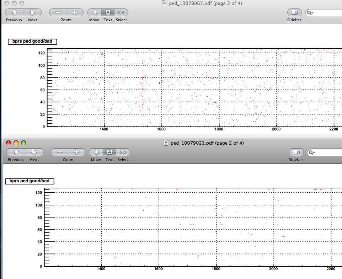Pick Select marquee tool in ped_10079021.pdf window
Image resolution: width=342 pixels, height=279 pixels.
[123, 152]
